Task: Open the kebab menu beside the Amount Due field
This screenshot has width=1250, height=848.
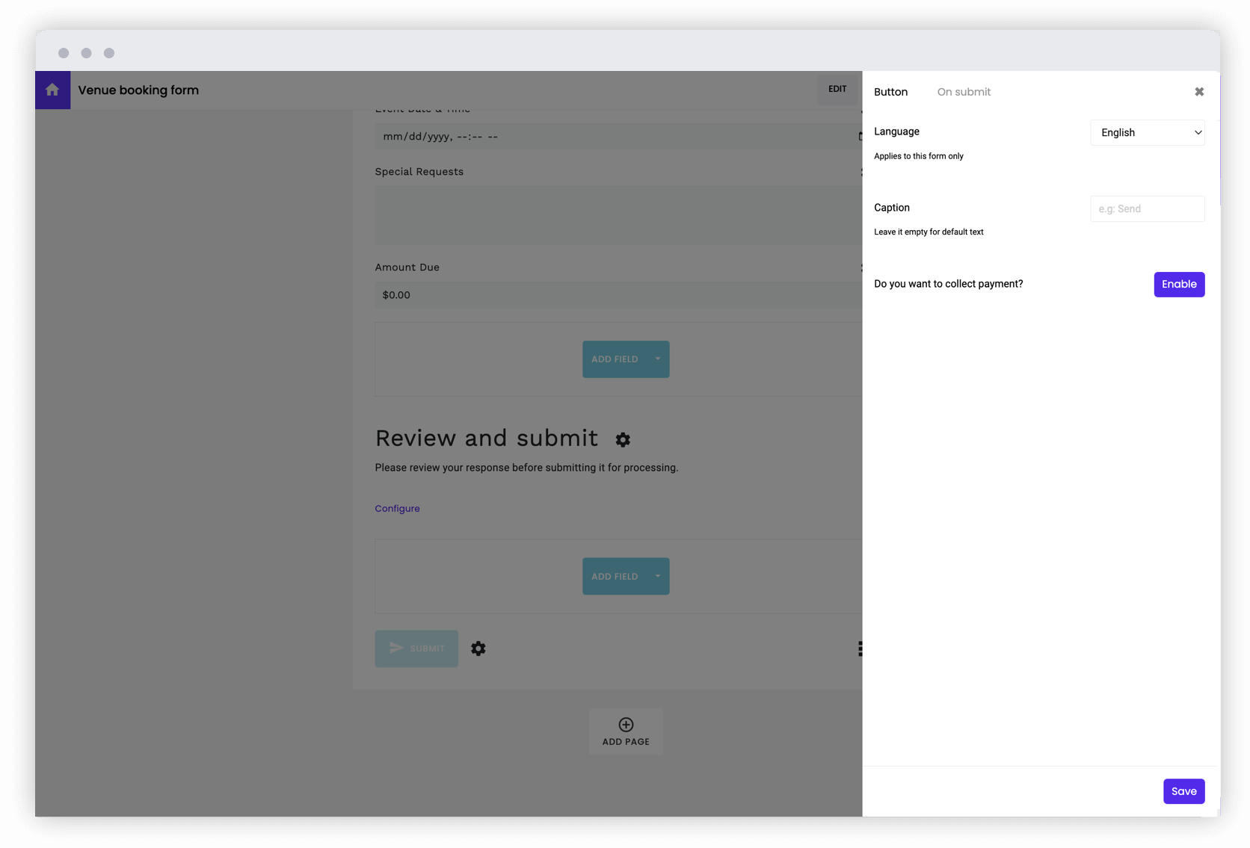Action: 860,267
